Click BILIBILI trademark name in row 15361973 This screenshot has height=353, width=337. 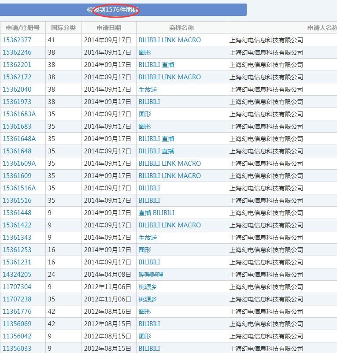coord(149,102)
